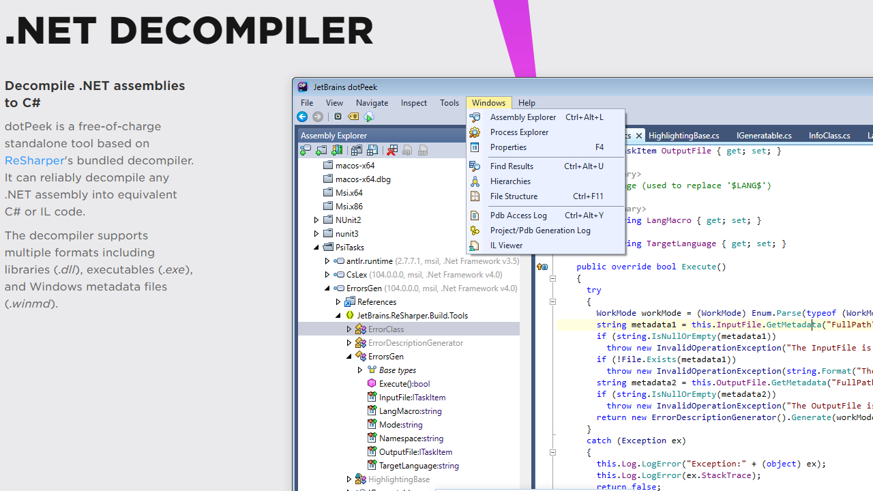
Task: Collapse the try block code fold
Action: point(552,301)
